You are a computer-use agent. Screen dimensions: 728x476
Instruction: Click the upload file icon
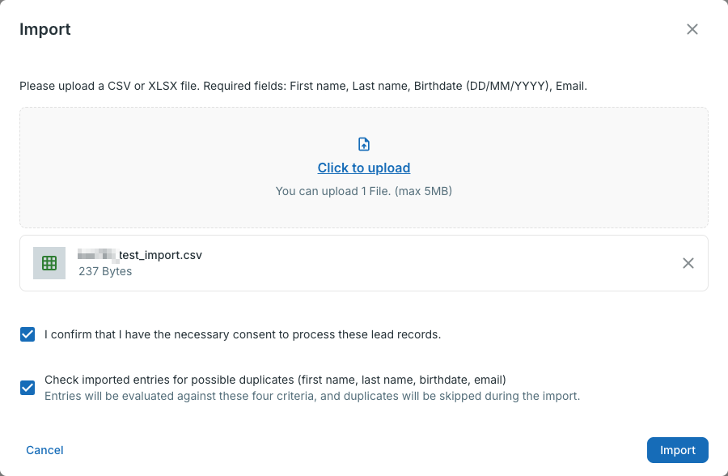[x=364, y=144]
